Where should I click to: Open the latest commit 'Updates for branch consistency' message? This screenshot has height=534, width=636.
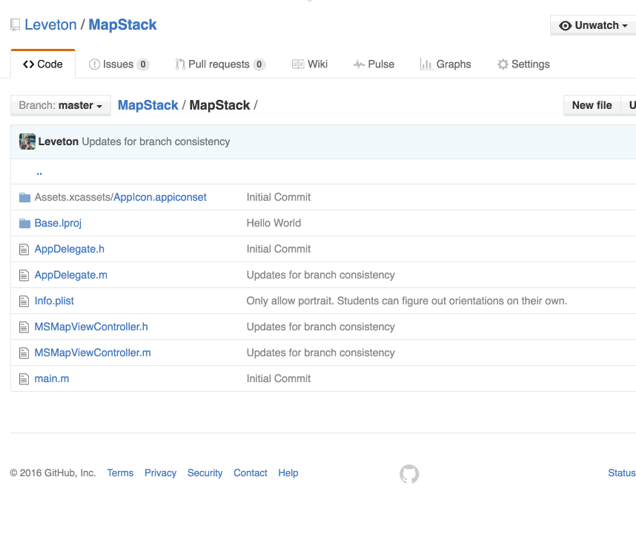click(156, 141)
